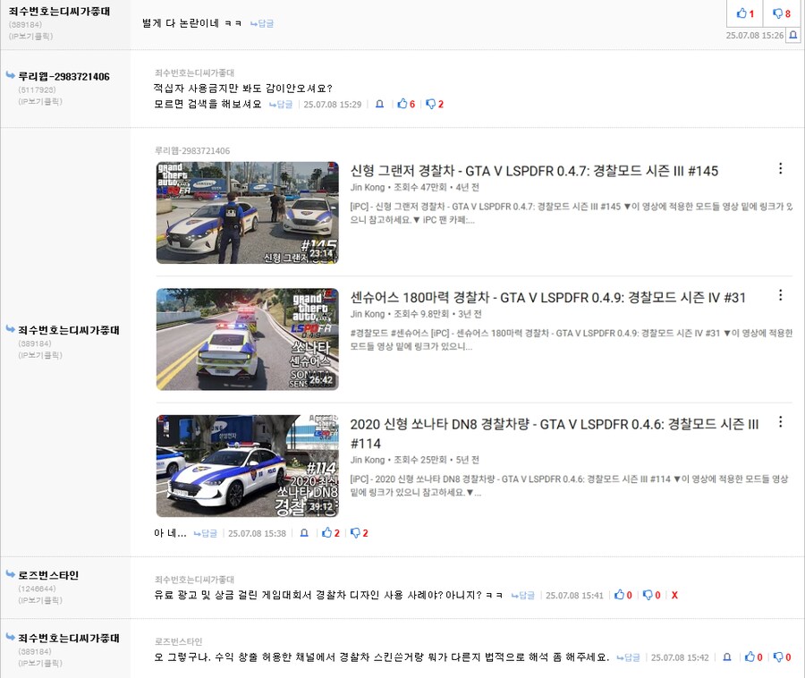Like the 15:42 reply about 법적으로 해석
Screen dimensions: 805x678
click(x=754, y=657)
